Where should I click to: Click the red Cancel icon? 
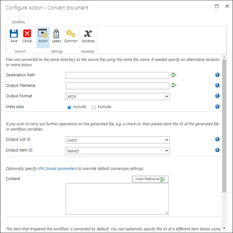(x=27, y=33)
